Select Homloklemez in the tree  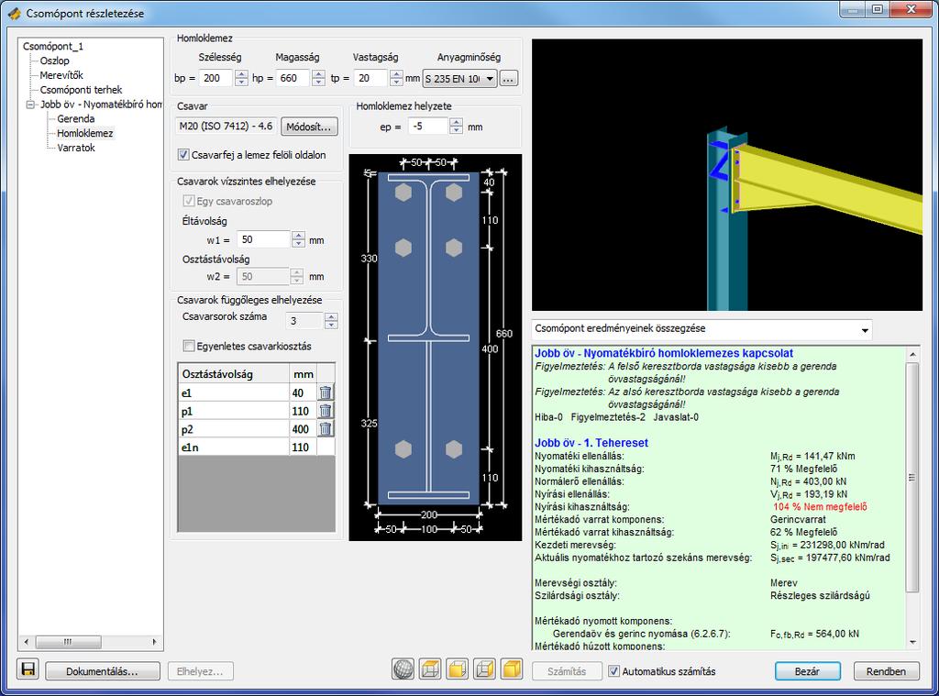click(x=85, y=133)
